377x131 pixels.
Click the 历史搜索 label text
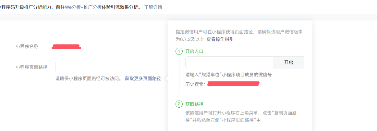(x=196, y=84)
